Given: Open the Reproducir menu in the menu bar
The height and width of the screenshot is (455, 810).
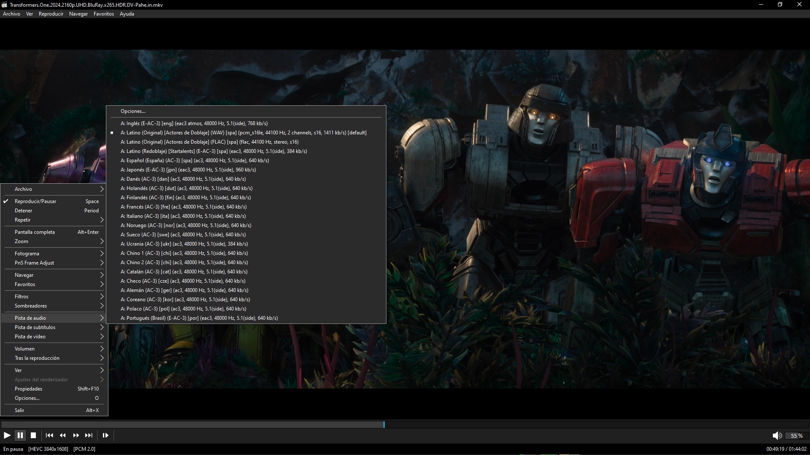Looking at the screenshot, I should coord(51,14).
